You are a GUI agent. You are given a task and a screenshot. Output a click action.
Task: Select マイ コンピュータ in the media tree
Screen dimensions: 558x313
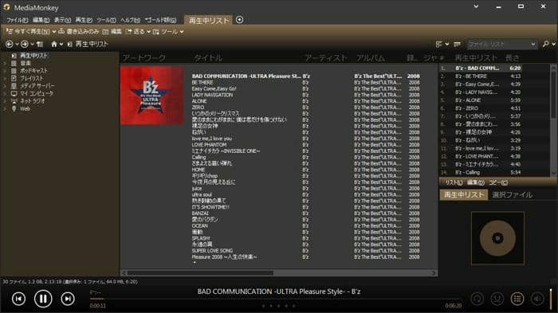pyautogui.click(x=37, y=93)
